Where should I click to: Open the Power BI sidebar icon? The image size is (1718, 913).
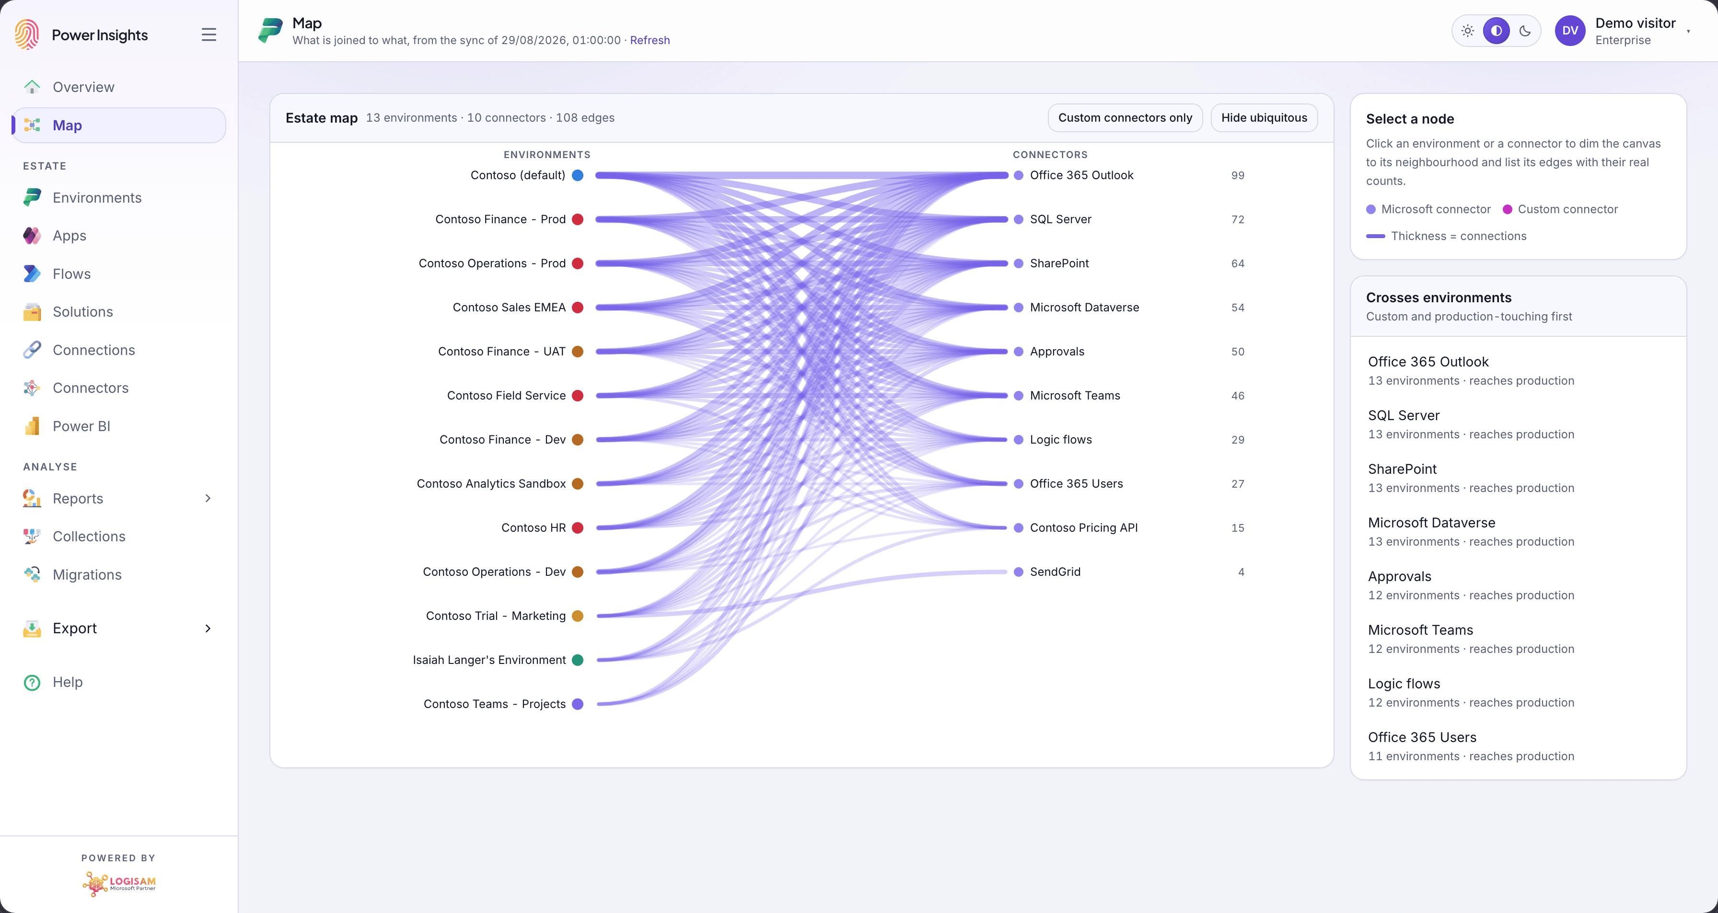[x=32, y=425]
